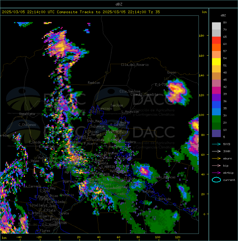238x241 pixels.
Task: Click the 'Anchoris' map label
Action: click(x=67, y=195)
